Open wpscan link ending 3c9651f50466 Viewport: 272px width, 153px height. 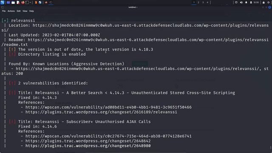coord(109,107)
